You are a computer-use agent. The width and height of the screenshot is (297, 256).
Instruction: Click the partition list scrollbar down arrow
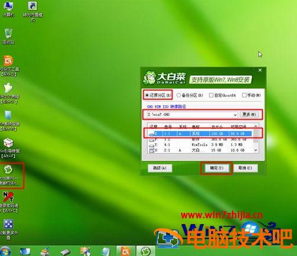point(256,150)
